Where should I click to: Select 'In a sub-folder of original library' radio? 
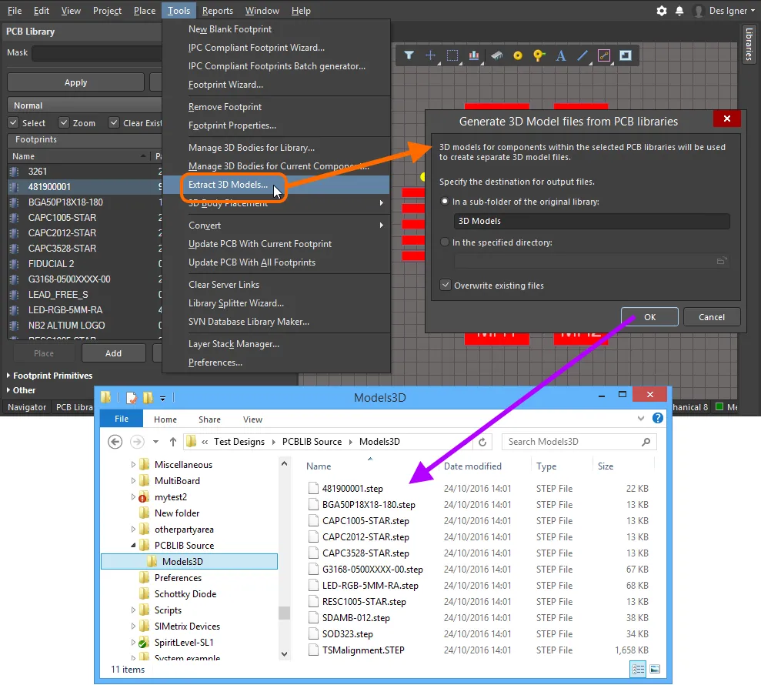445,201
